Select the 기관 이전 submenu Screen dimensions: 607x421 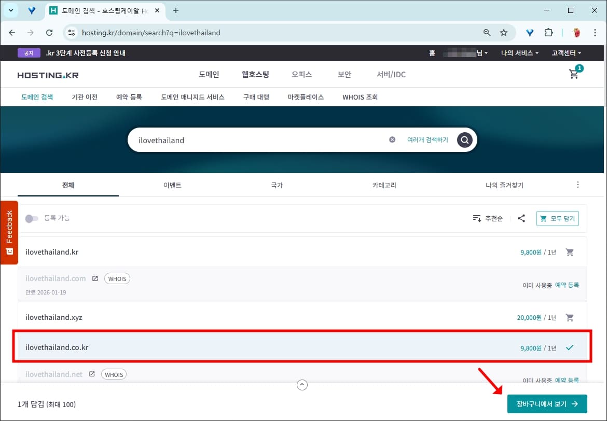pyautogui.click(x=85, y=97)
